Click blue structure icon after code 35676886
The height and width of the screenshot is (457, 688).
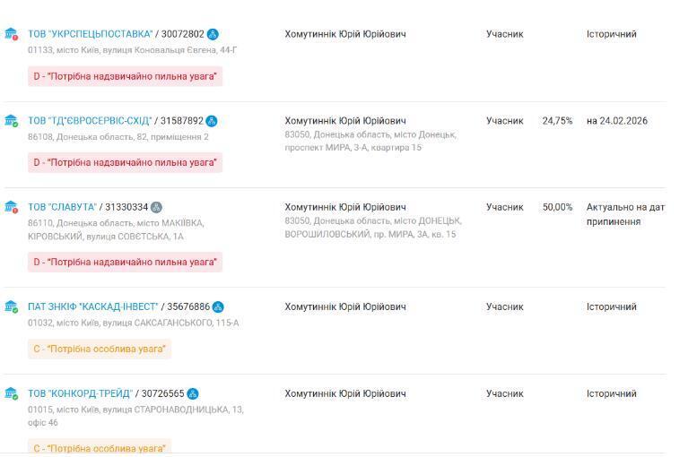[218, 306]
